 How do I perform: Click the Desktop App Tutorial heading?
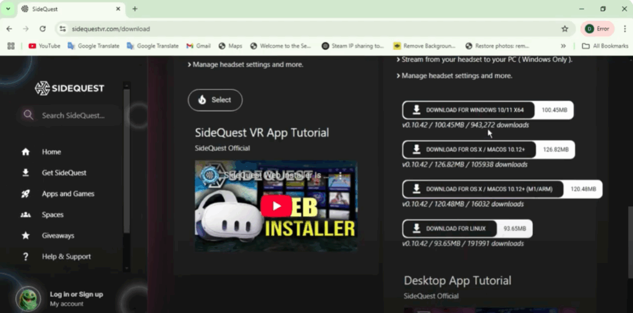[x=457, y=280]
